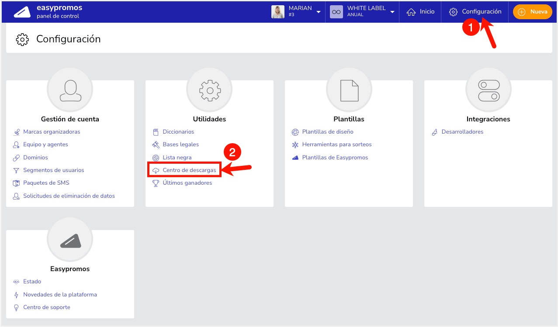558x327 pixels.
Task: Go to Inicio in top navigation
Action: coord(420,12)
